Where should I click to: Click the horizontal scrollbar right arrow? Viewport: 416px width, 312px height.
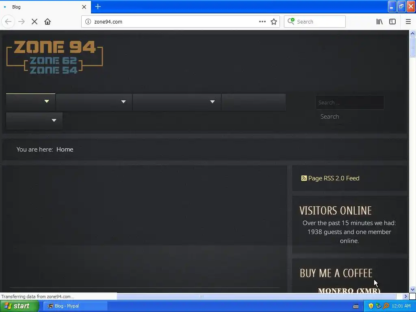[406, 296]
